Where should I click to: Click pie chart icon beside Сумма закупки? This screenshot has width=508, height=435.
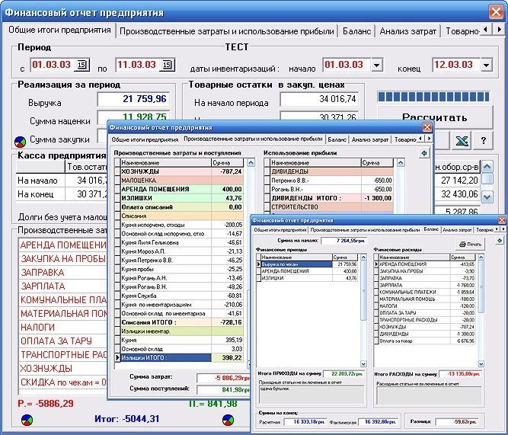20,142
